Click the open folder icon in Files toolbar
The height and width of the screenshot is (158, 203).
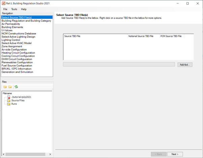[x=5, y=87]
